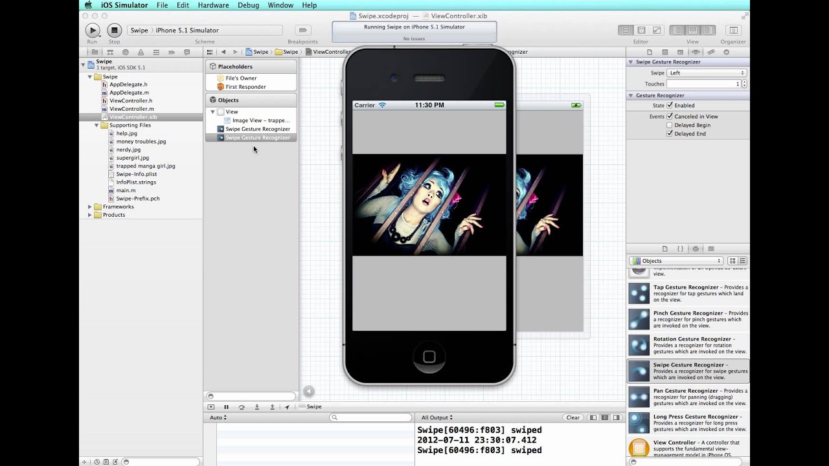Screen dimensions: 829x466
Task: Click the Touches input field
Action: click(x=703, y=84)
